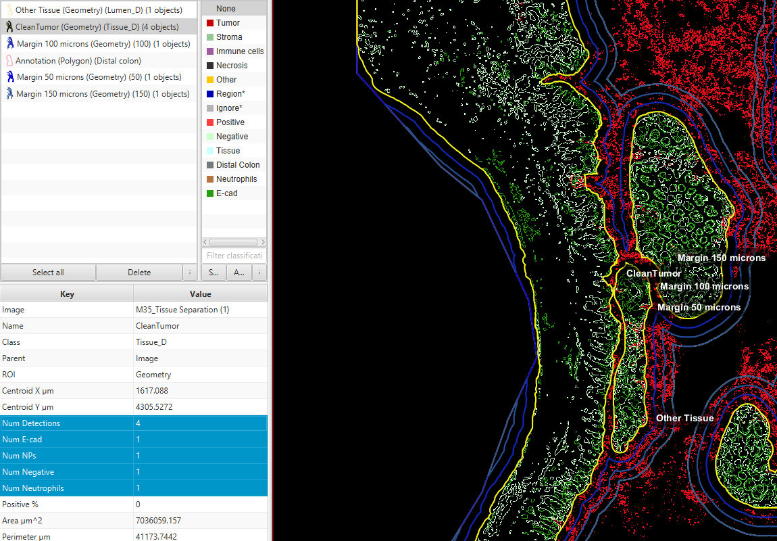Click the red Tumor color swatch
The image size is (777, 541).
click(209, 22)
